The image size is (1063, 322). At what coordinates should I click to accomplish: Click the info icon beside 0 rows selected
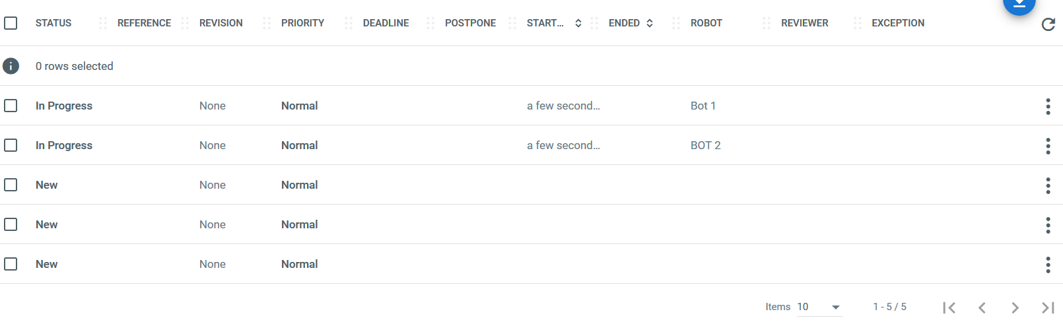click(x=11, y=66)
